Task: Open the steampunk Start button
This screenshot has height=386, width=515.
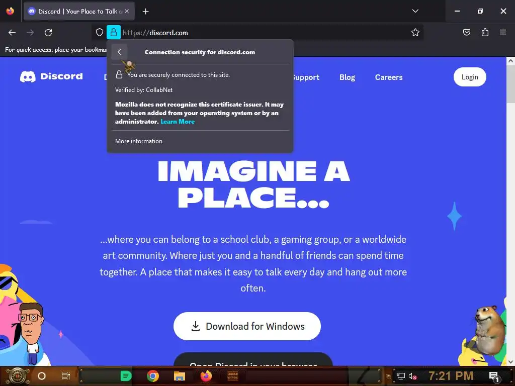Action: (17, 376)
